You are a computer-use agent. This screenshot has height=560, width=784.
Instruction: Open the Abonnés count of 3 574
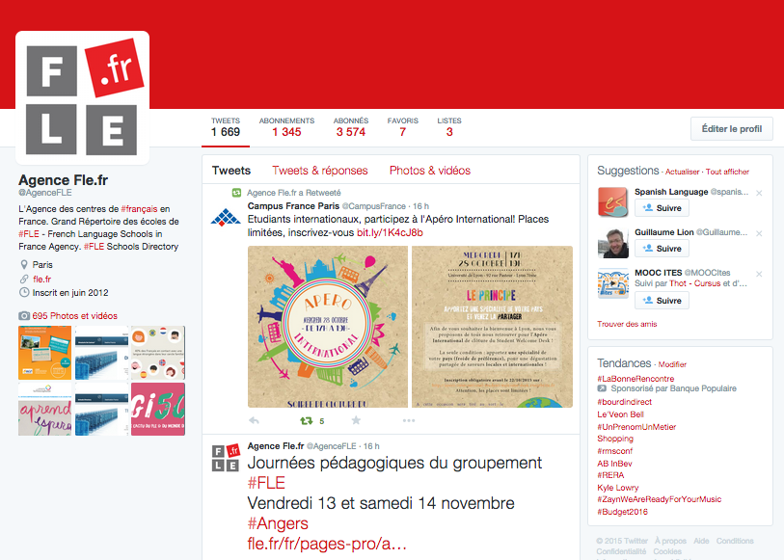pyautogui.click(x=350, y=127)
